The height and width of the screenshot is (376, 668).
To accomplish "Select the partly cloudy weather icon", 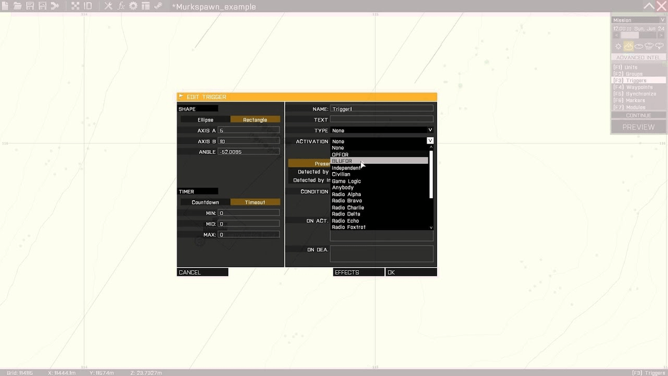I will tap(628, 46).
